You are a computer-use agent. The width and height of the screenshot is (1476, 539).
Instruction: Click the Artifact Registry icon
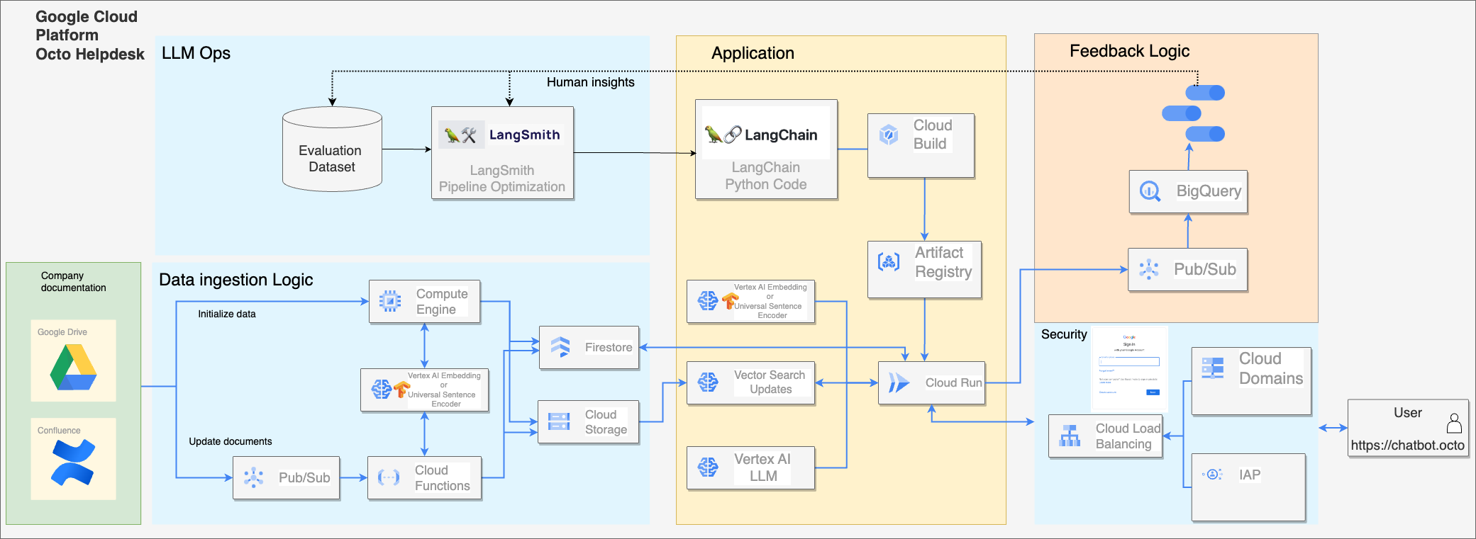click(889, 262)
